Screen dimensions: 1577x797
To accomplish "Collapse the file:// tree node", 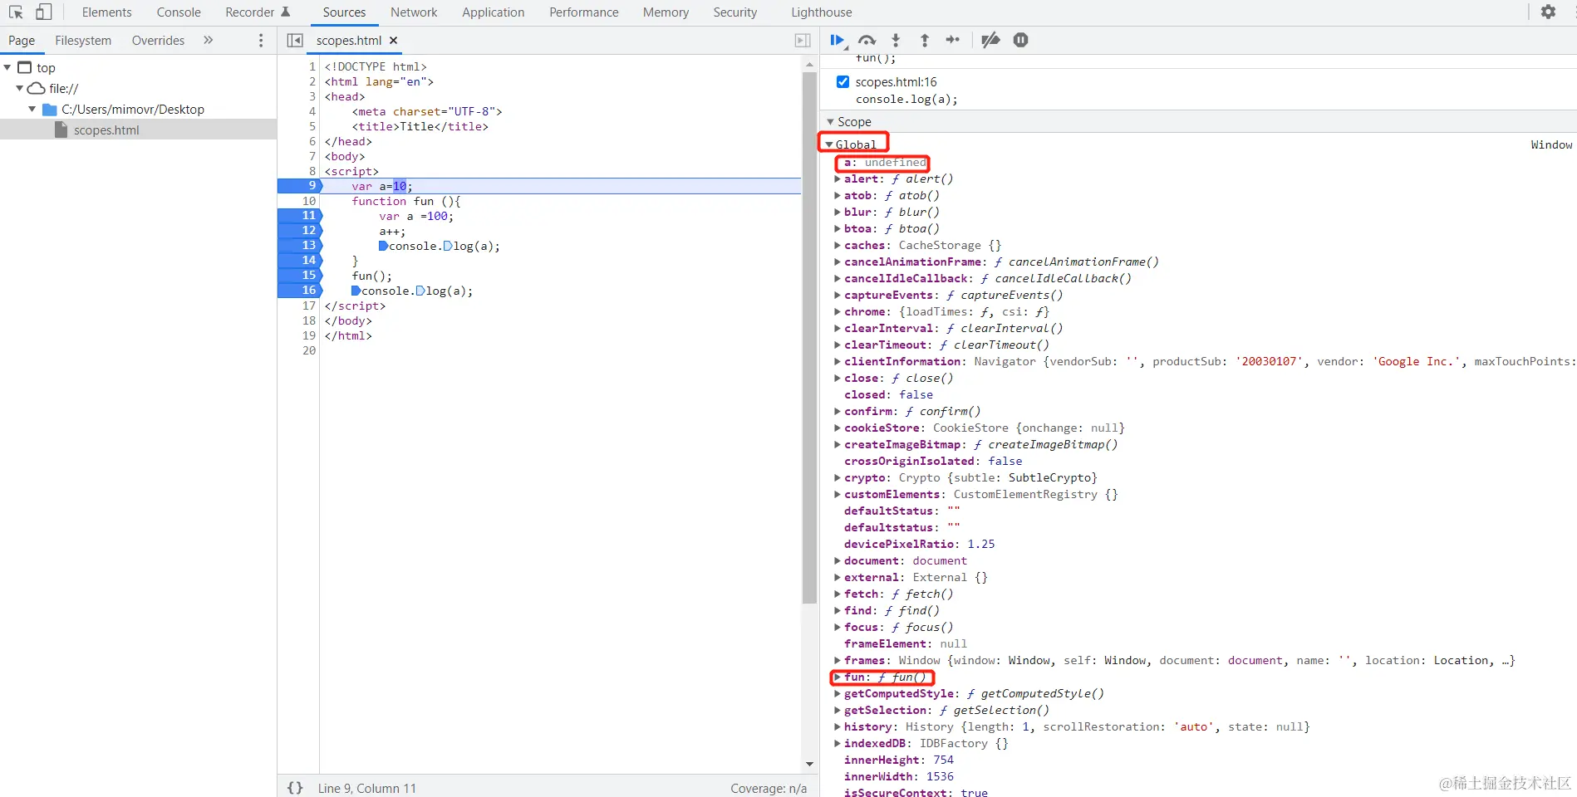I will click(20, 88).
